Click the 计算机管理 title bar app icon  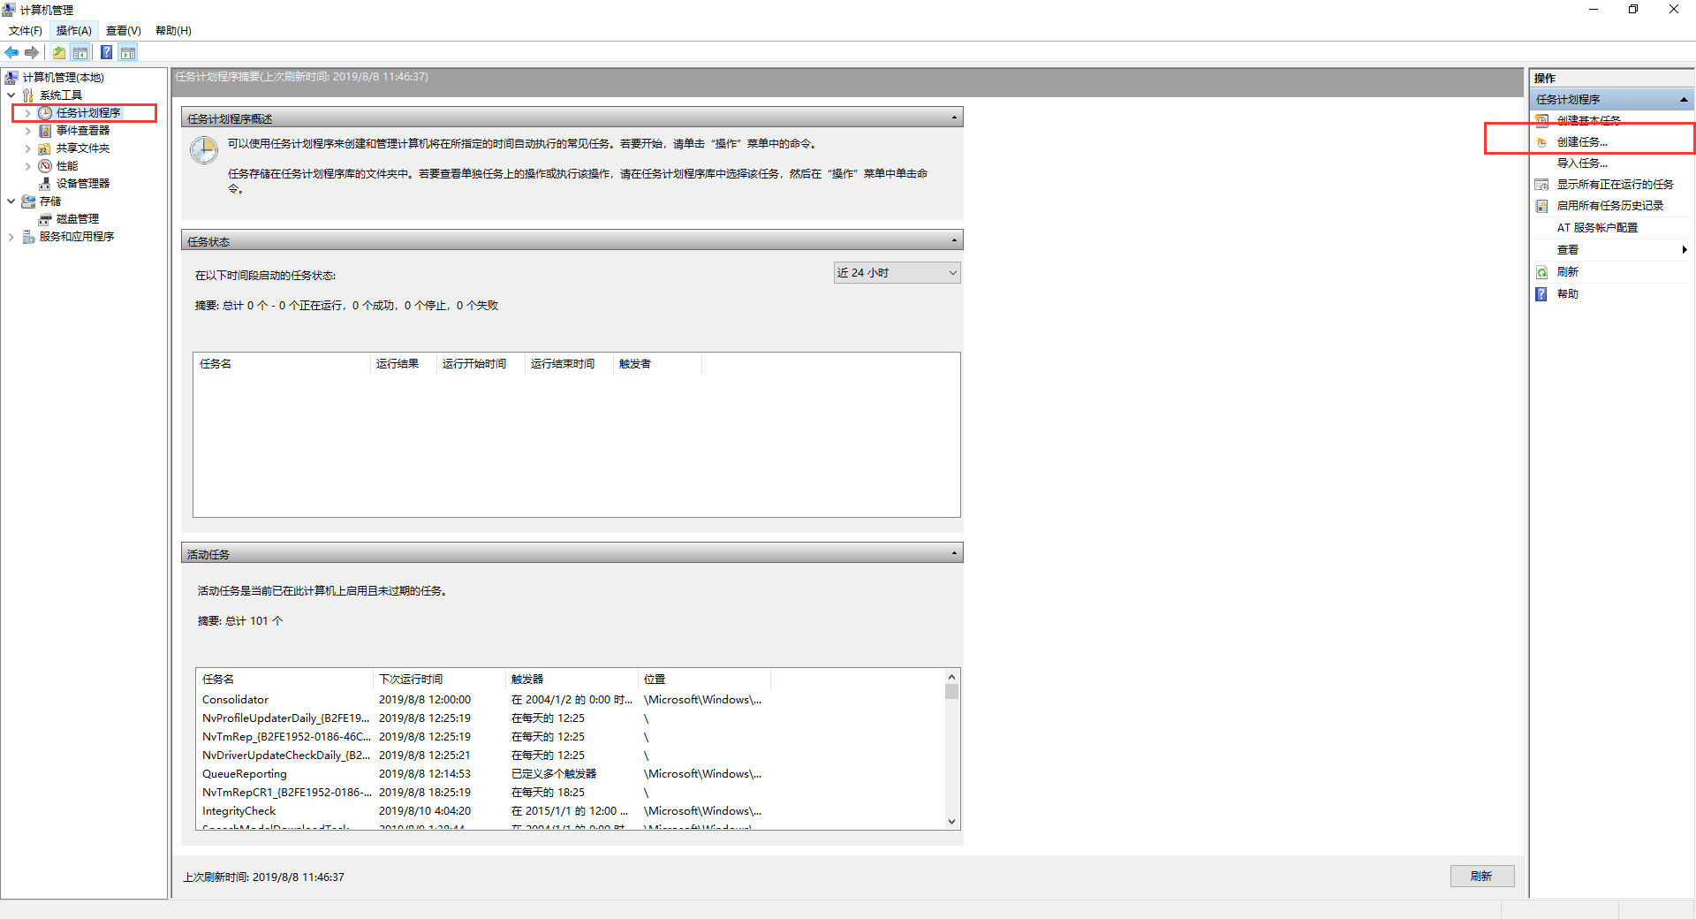pyautogui.click(x=10, y=10)
